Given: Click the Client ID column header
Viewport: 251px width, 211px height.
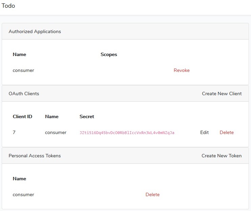Looking at the screenshot, I should pyautogui.click(x=22, y=116).
